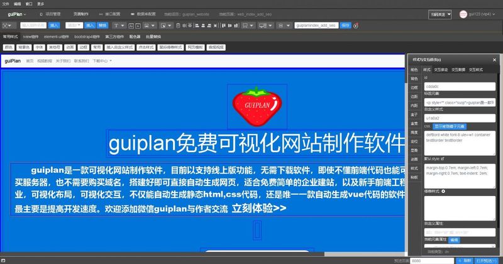Viewport: 503px width, 264px height.
Task: Click the 插入自定义样式 button
Action: point(119,48)
